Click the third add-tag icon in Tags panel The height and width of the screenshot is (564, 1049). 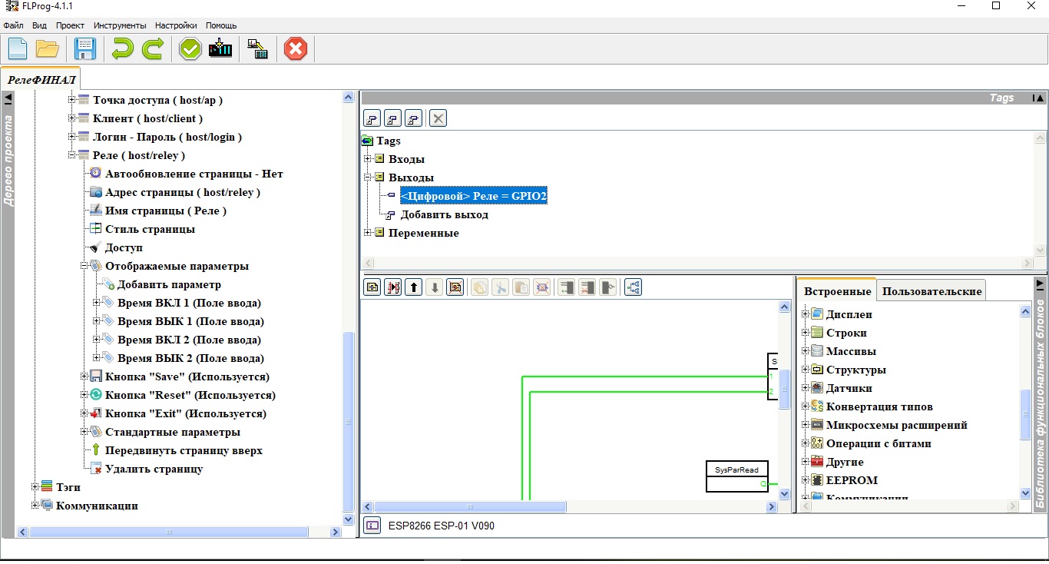tap(413, 118)
